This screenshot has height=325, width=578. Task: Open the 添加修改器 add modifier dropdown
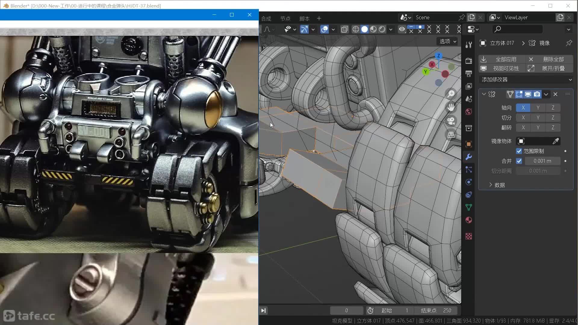pos(526,79)
